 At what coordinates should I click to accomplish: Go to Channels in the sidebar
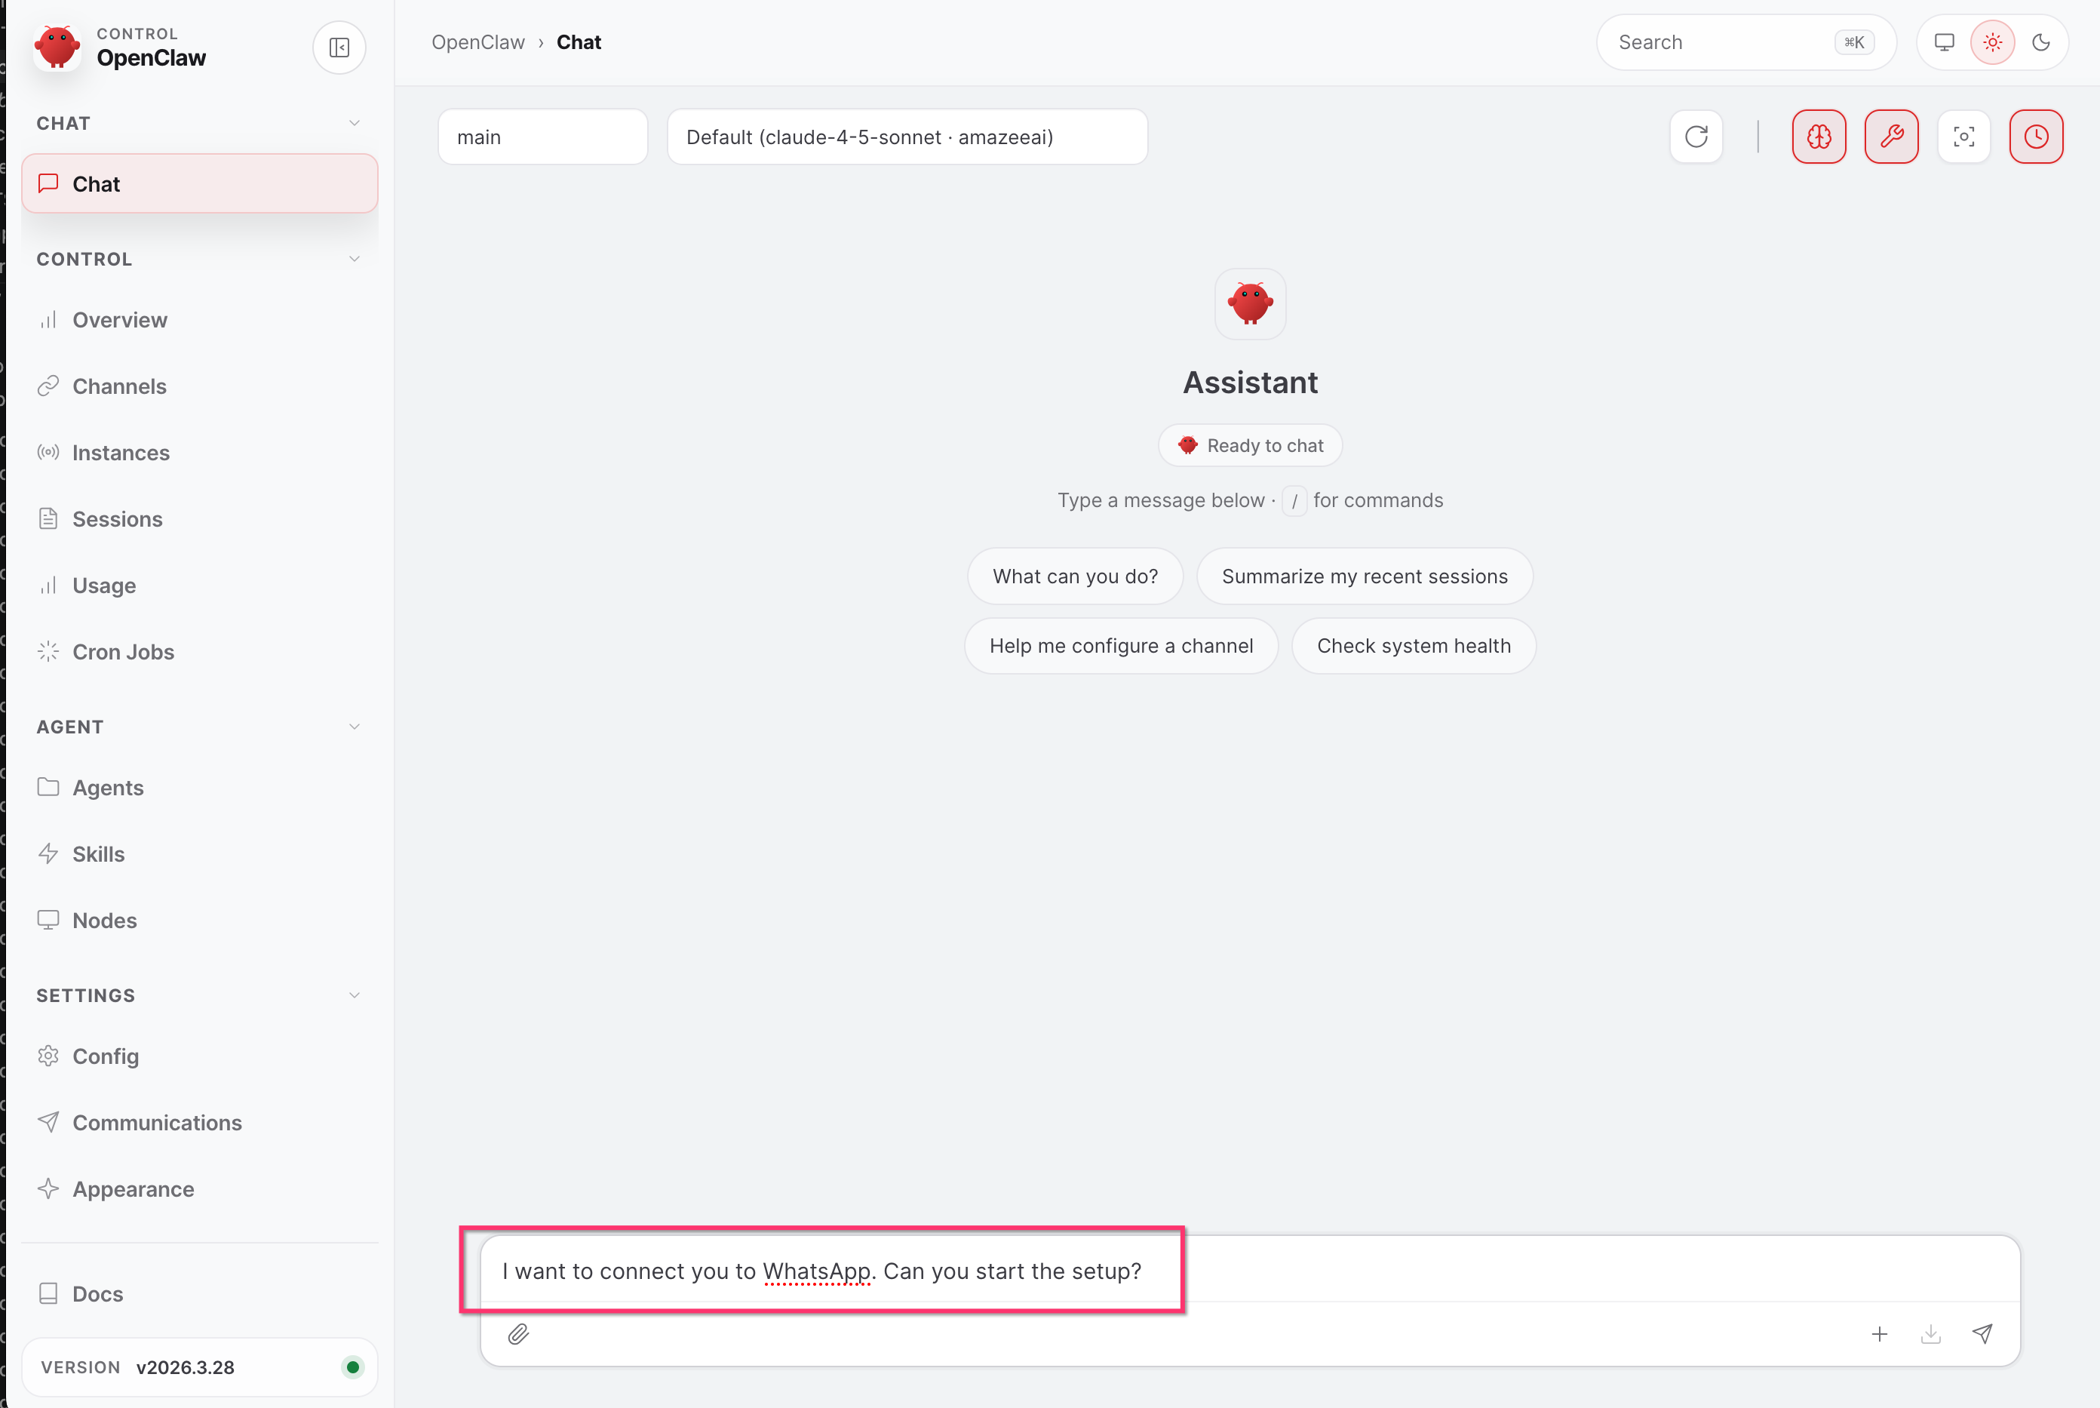(x=199, y=387)
